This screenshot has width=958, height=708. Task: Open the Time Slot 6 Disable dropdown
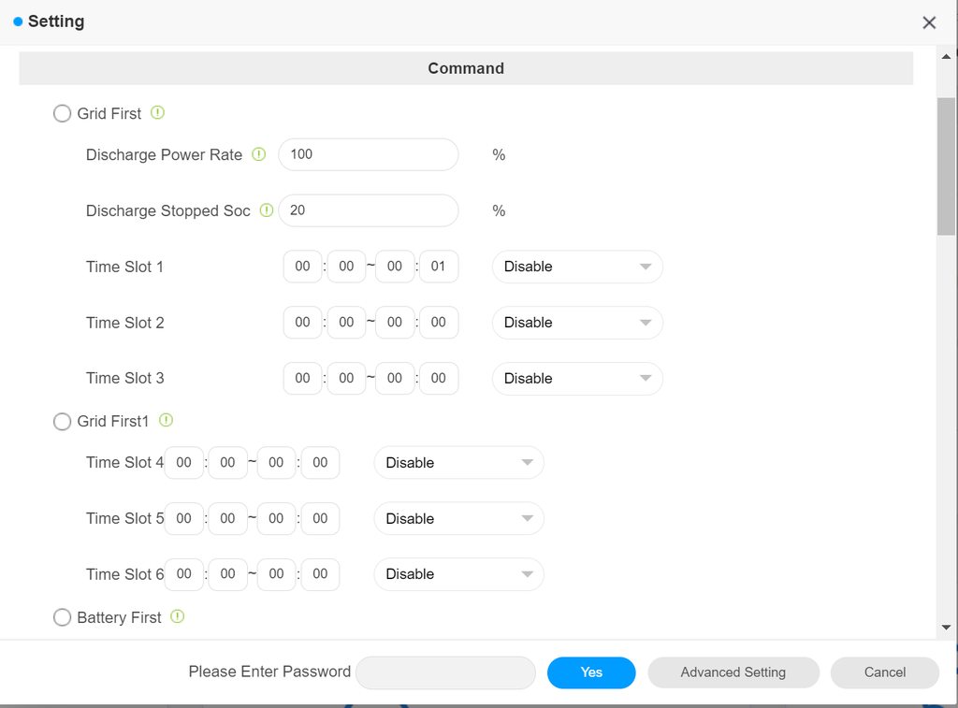coord(458,574)
